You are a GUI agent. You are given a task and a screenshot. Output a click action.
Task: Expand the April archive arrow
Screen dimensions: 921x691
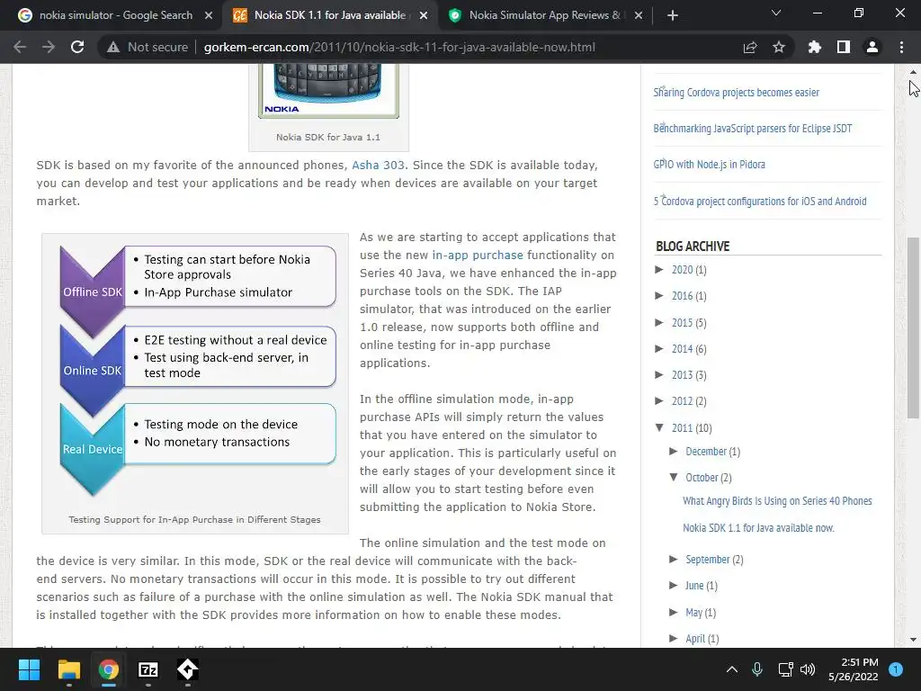674,638
